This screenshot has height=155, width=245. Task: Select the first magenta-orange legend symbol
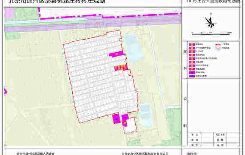192,44
